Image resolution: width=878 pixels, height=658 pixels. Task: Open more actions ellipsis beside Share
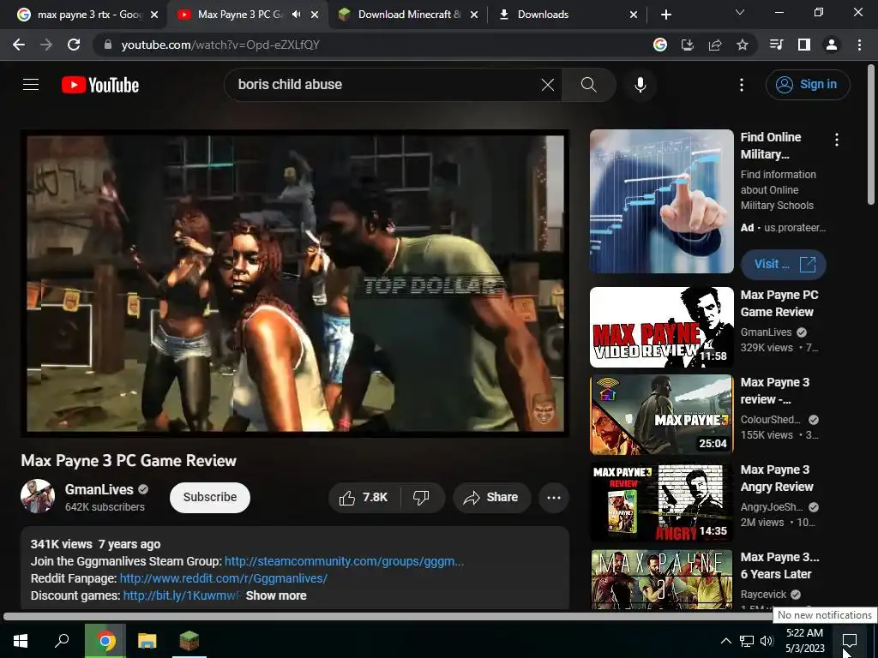(x=553, y=498)
